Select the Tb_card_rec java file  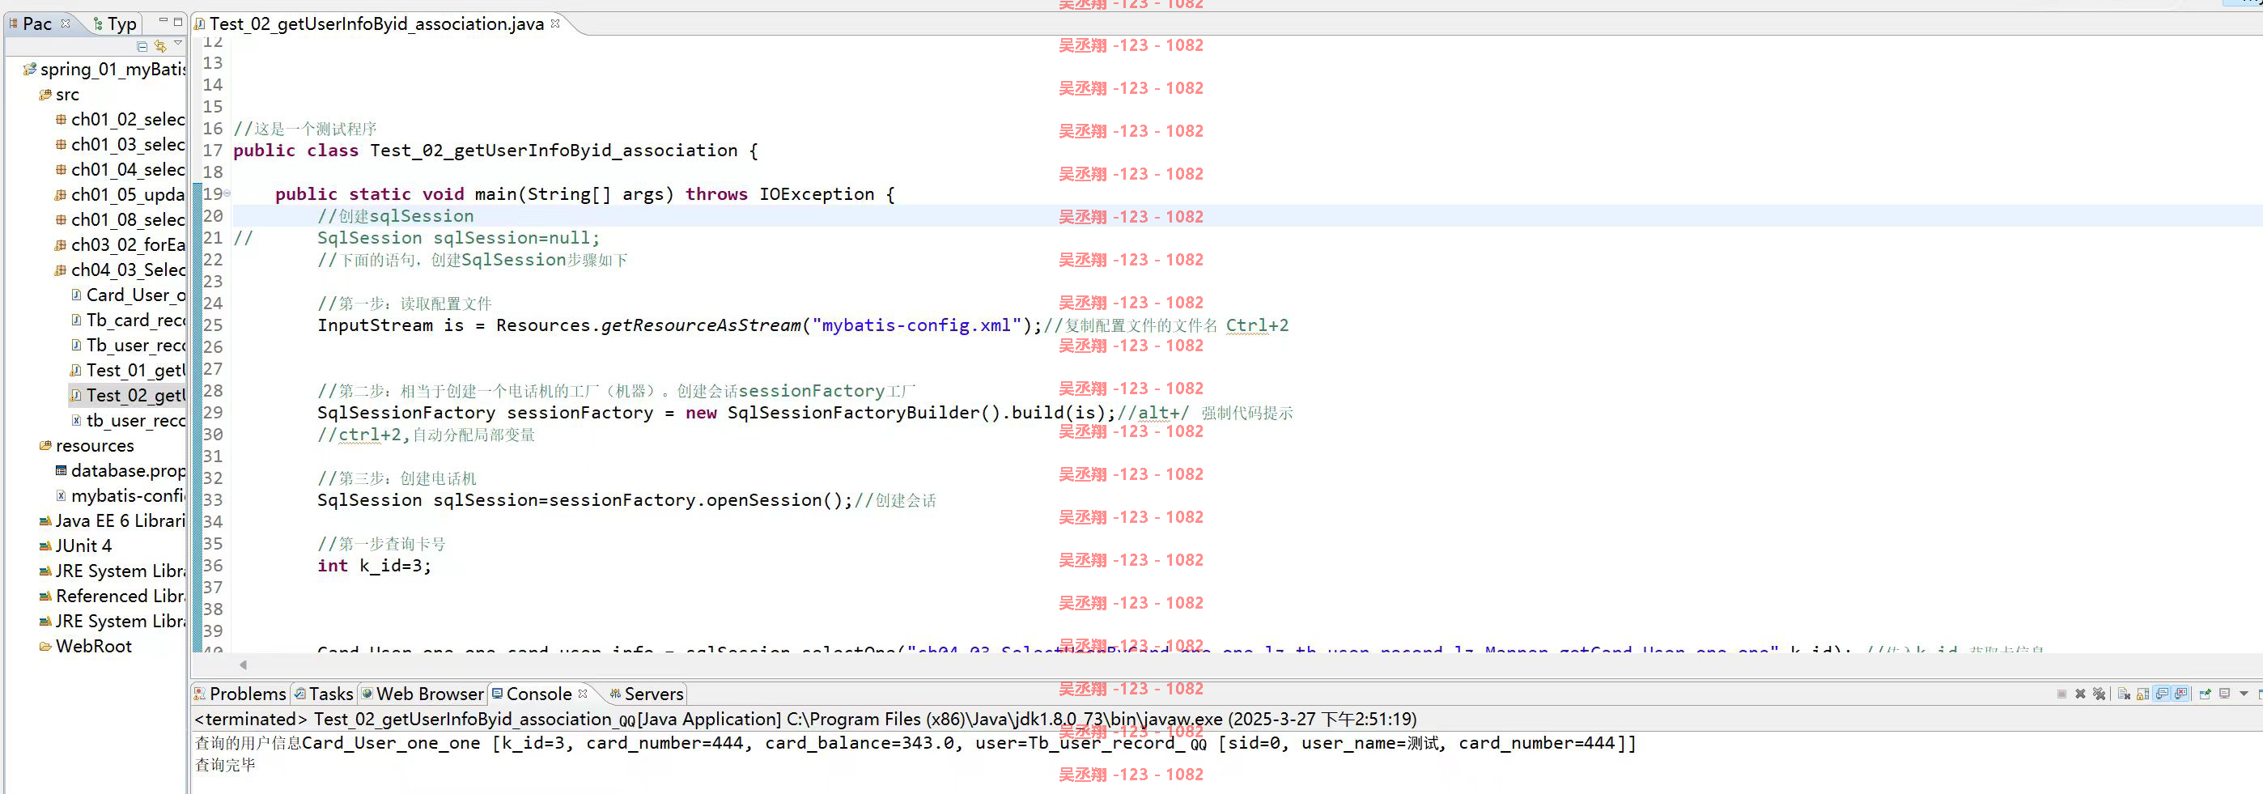pyautogui.click(x=128, y=320)
